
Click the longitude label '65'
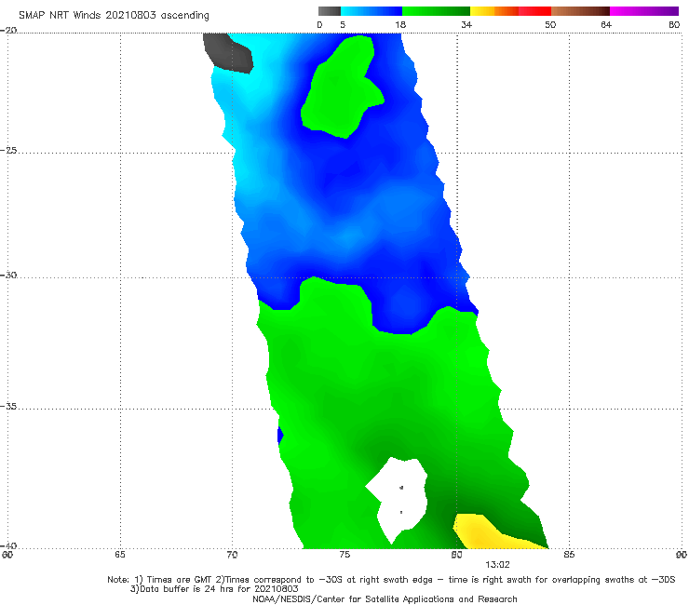[x=120, y=555]
